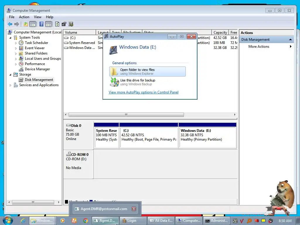Click the Local Users and Groups icon

coord(21,59)
